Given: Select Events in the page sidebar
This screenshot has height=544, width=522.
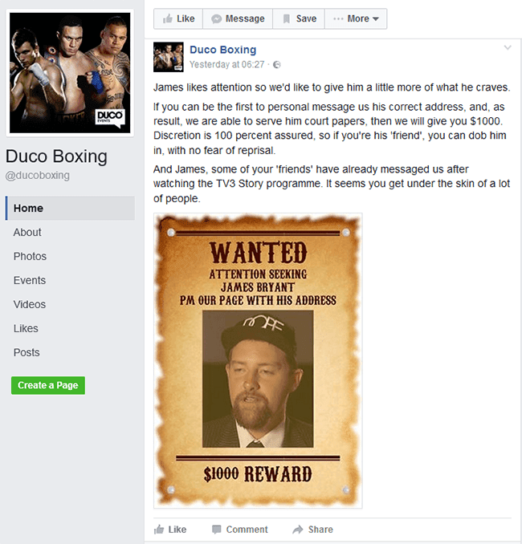Looking at the screenshot, I should coord(30,280).
